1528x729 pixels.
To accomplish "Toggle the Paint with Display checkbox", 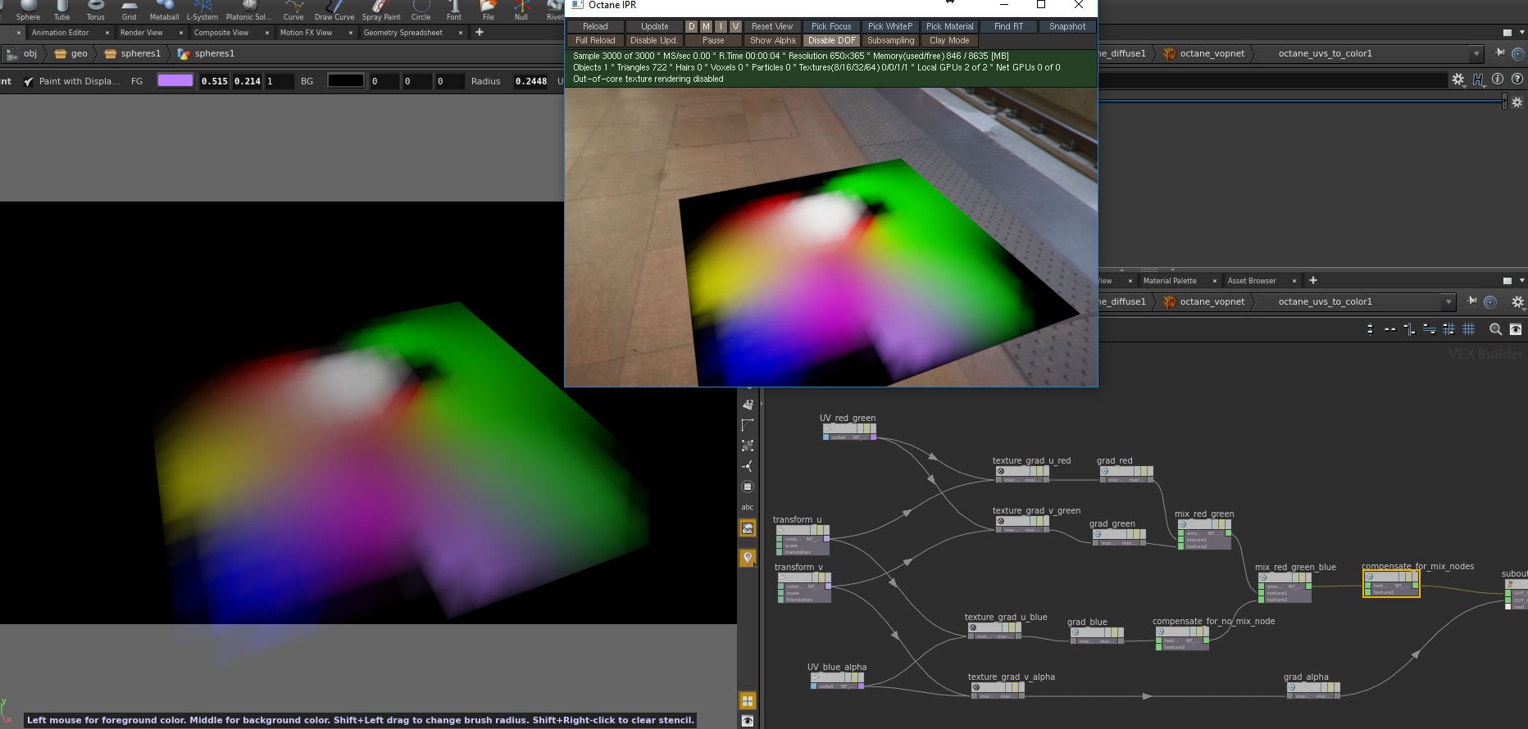I will 30,81.
